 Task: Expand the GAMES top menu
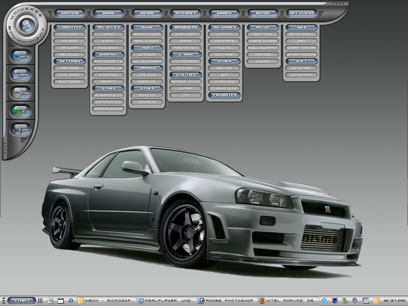[224, 14]
